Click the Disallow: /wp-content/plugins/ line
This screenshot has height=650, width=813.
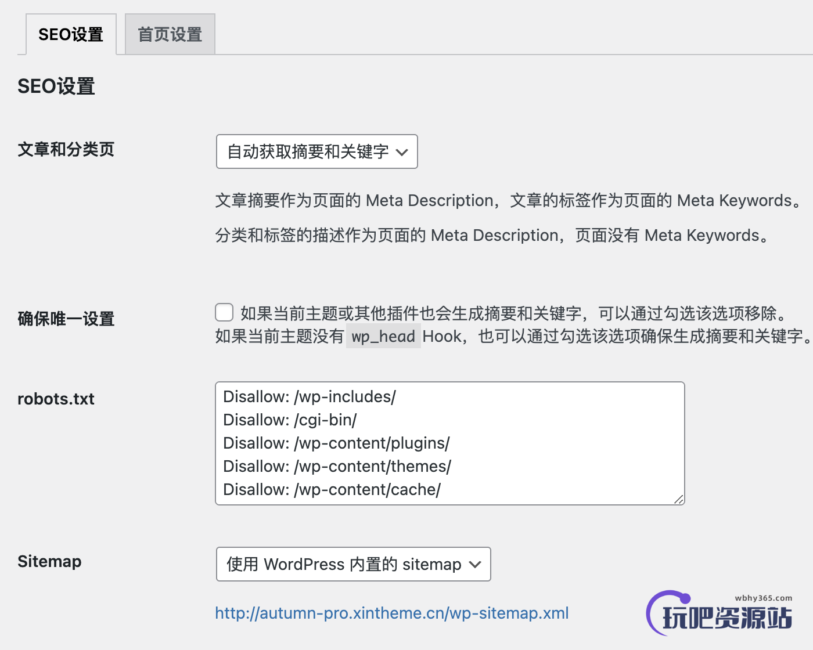pyautogui.click(x=336, y=443)
